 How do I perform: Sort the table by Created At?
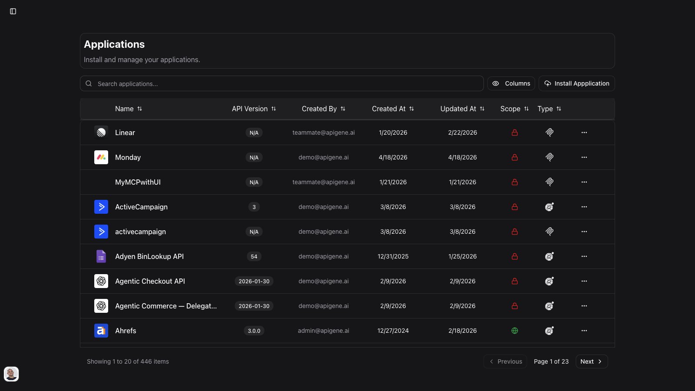tap(393, 109)
